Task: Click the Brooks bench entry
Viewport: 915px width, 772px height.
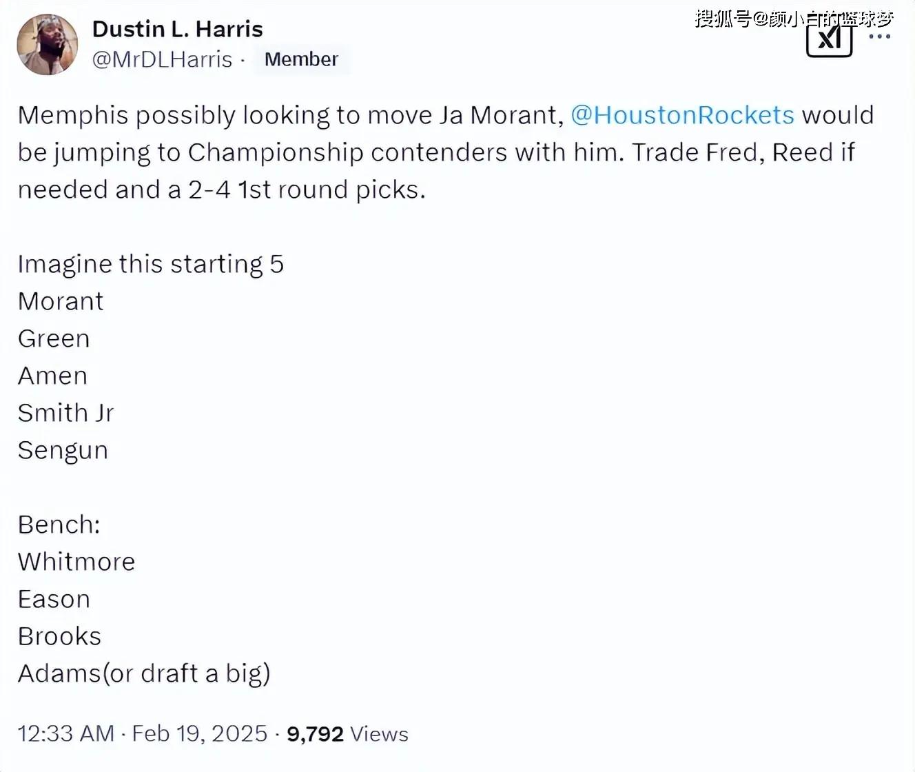Action: [x=59, y=636]
